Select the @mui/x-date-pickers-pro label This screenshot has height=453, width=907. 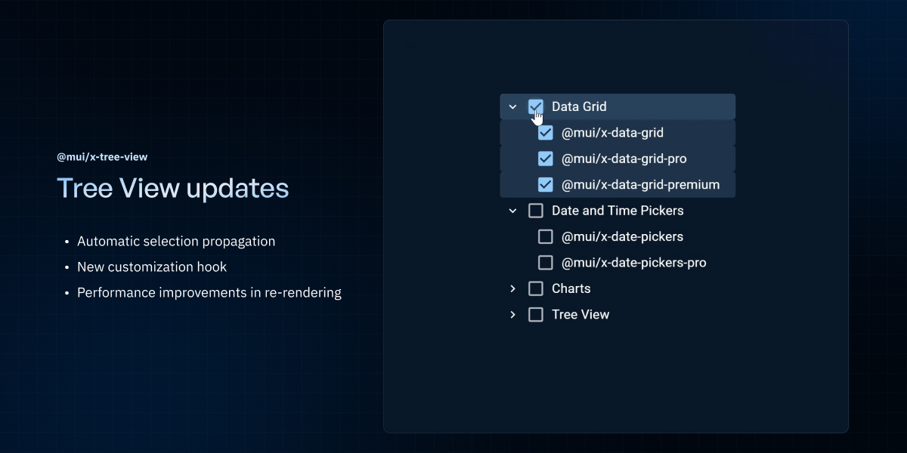(x=633, y=263)
